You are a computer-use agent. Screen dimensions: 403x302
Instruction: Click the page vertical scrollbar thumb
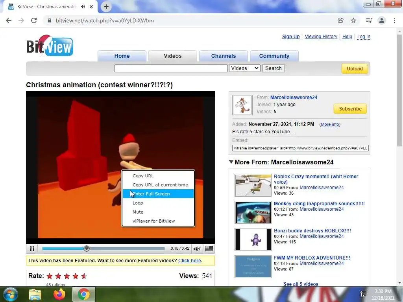[399, 90]
